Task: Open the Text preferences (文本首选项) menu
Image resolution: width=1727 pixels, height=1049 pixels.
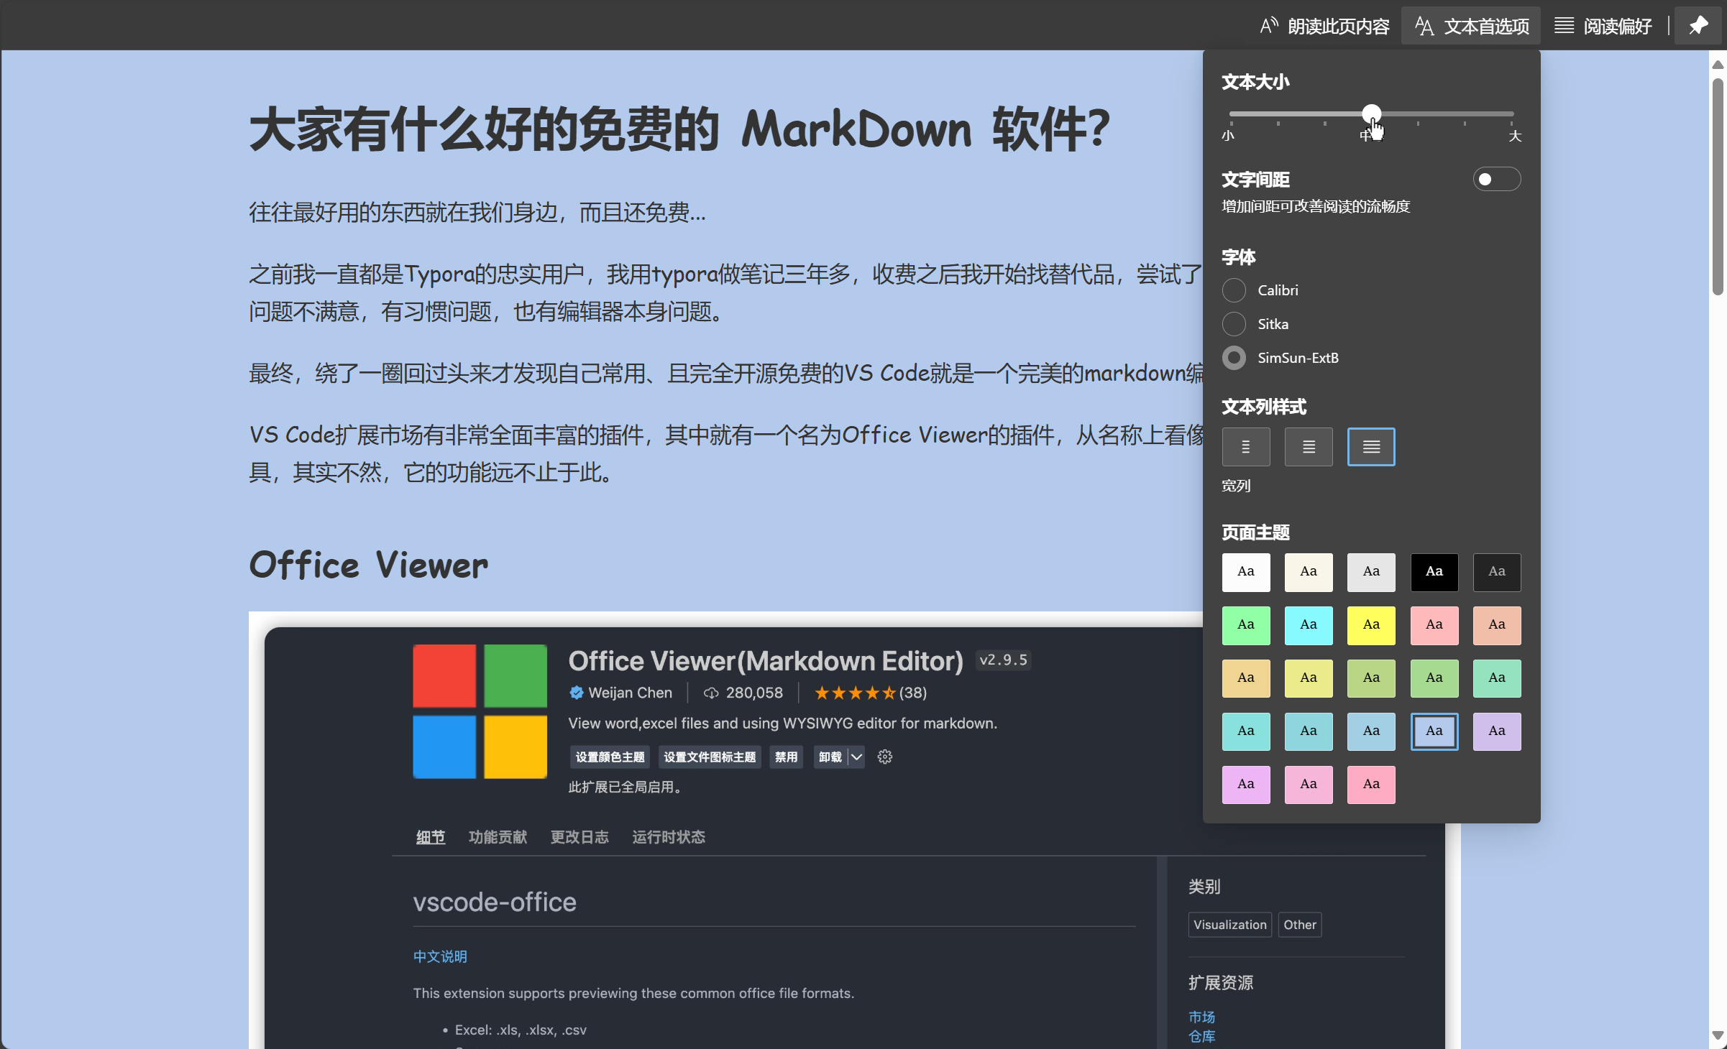Action: pyautogui.click(x=1471, y=26)
